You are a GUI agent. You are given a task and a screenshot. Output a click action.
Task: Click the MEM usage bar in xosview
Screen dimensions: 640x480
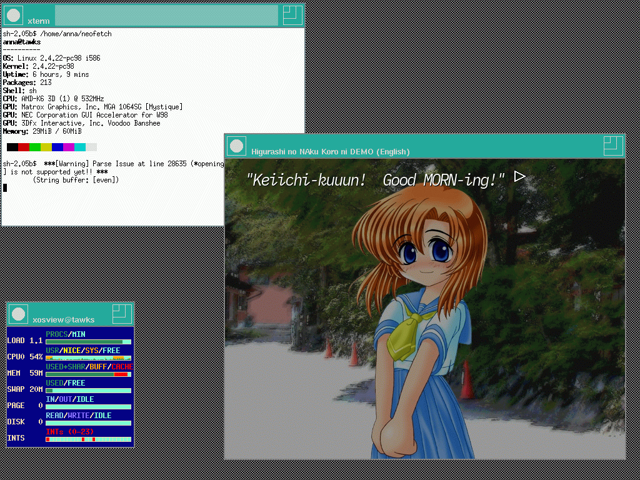click(x=89, y=374)
